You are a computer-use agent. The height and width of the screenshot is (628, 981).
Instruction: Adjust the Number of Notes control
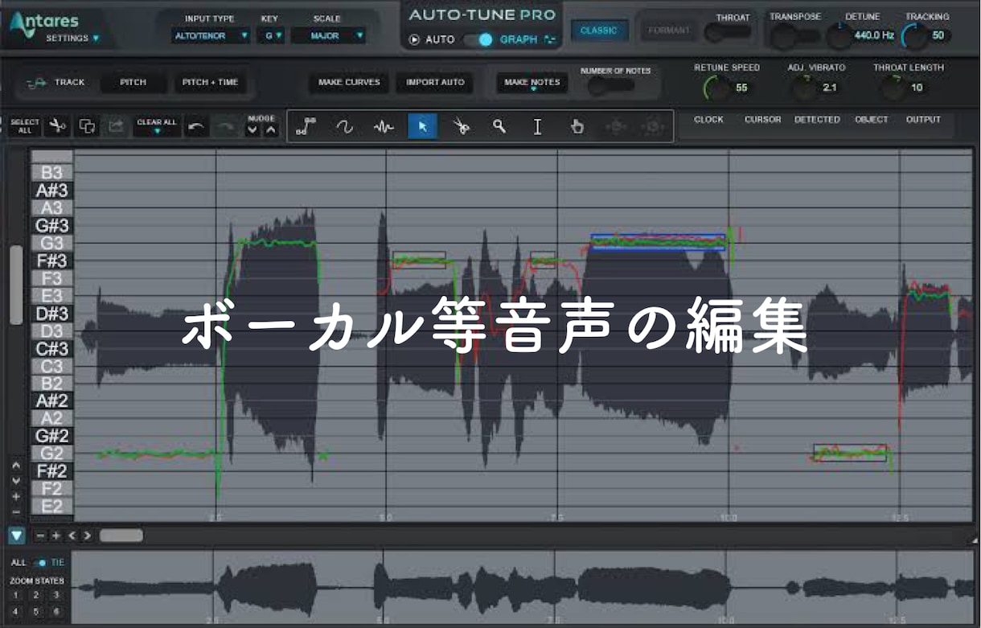click(610, 86)
